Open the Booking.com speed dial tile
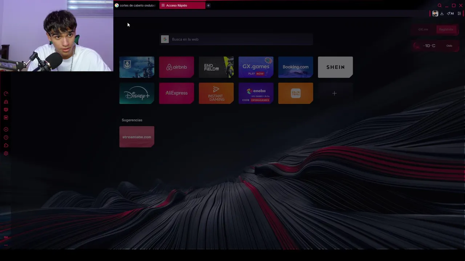Viewport: 465px width, 261px height. point(296,67)
